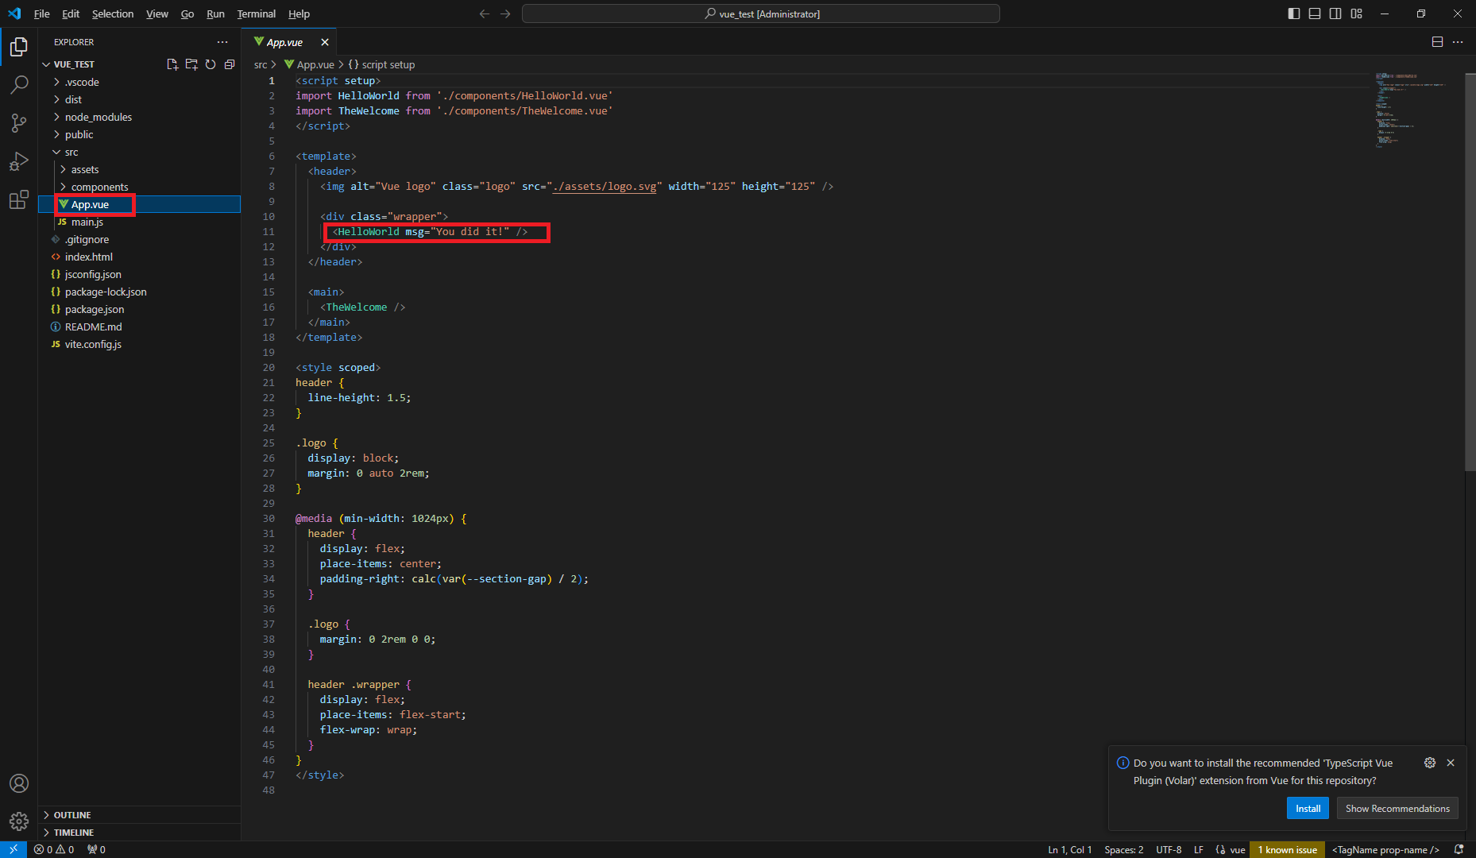Select language mode vue in status bar

[1238, 849]
